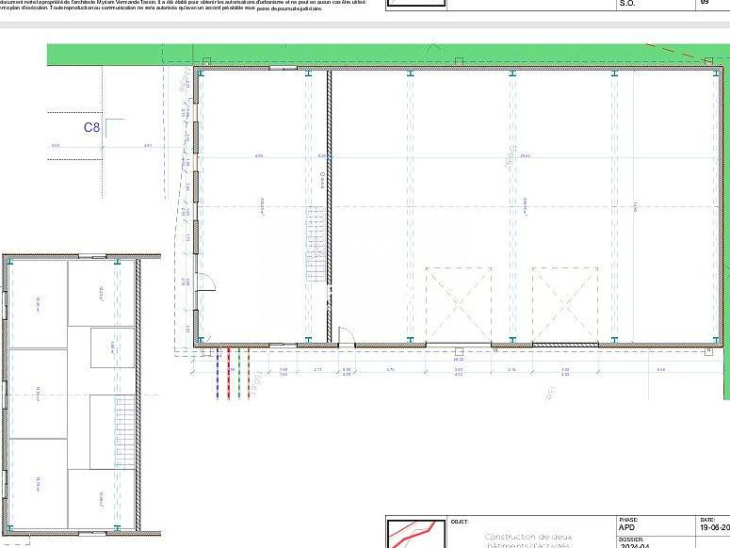Image resolution: width=730 pixels, height=548 pixels.
Task: Click the S.O. cell in top title block
Action: pyautogui.click(x=627, y=4)
